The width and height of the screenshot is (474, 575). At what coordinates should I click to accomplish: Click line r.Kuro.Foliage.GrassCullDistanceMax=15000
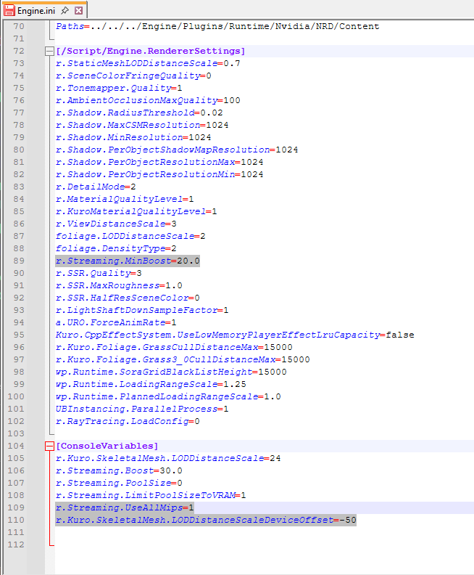(174, 347)
